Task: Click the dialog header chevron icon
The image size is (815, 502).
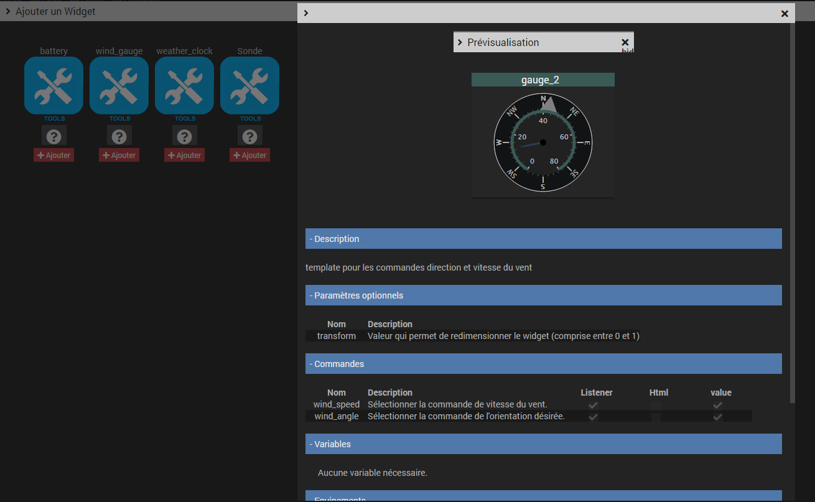Action: click(306, 13)
